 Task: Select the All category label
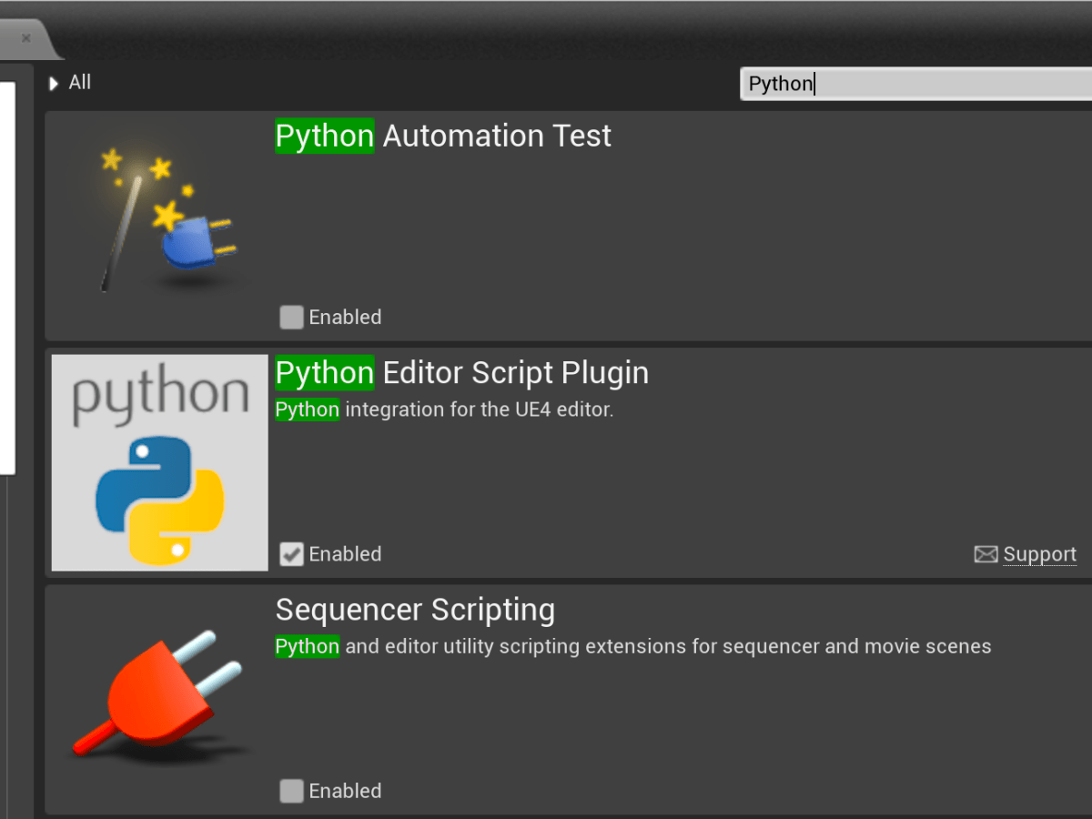(80, 82)
